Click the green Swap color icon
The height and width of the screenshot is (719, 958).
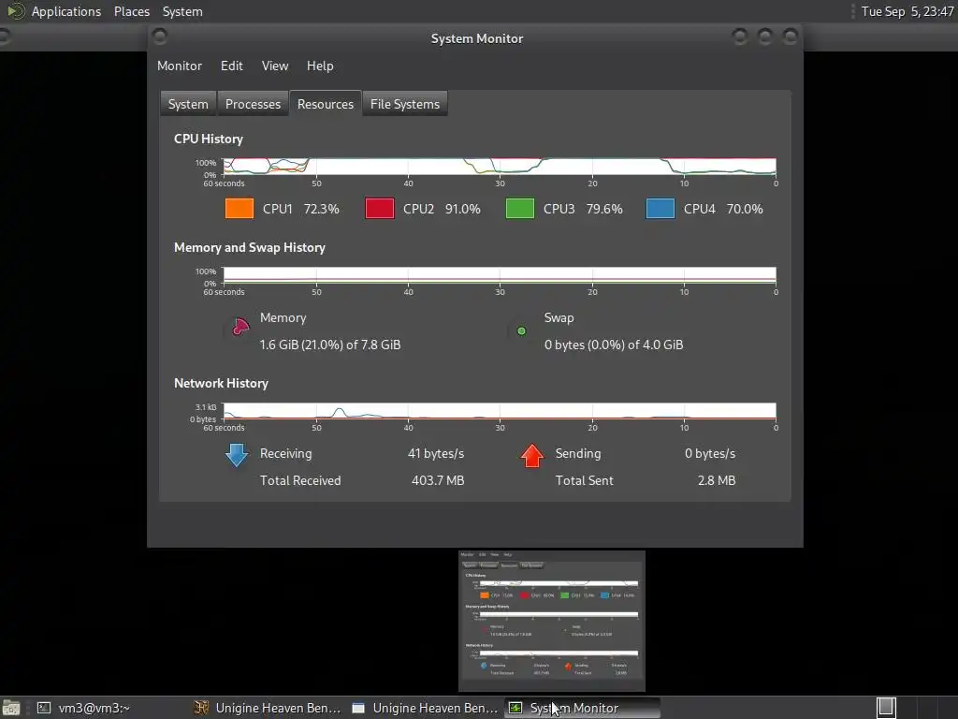tap(521, 331)
